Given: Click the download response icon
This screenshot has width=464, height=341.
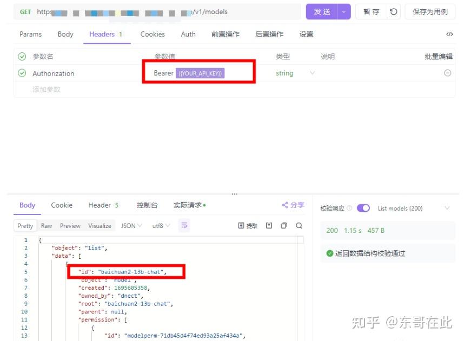Looking at the screenshot, I should [x=269, y=225].
